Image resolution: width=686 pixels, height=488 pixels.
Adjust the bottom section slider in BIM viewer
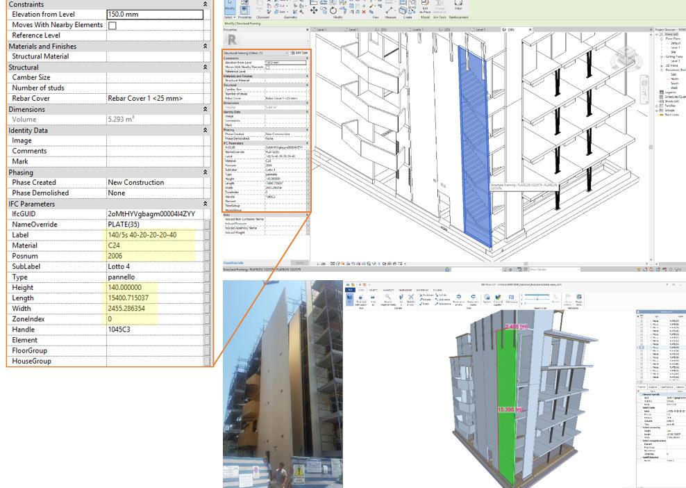coord(537,304)
